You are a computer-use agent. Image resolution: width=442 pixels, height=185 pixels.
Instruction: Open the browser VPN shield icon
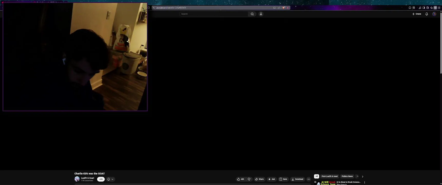[435, 8]
